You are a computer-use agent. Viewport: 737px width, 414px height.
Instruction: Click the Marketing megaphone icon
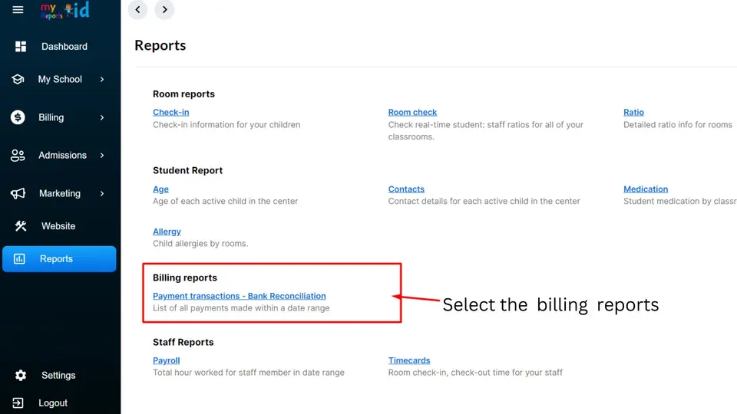[18, 193]
